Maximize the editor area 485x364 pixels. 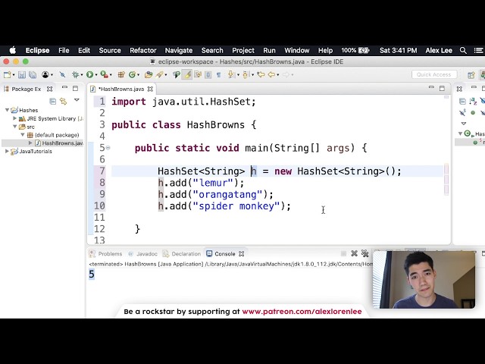pyautogui.click(x=442, y=89)
